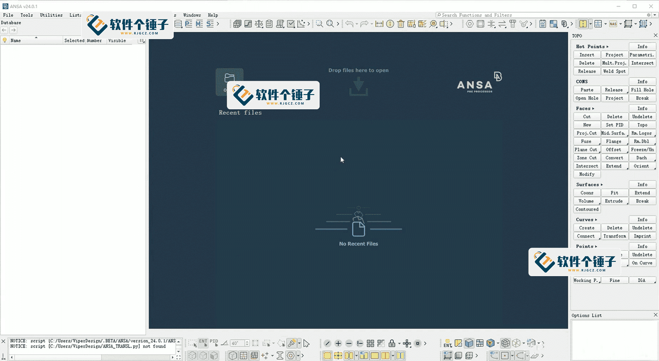This screenshot has height=361, width=659.
Task: Expand the Surfaces section header
Action: 589,184
